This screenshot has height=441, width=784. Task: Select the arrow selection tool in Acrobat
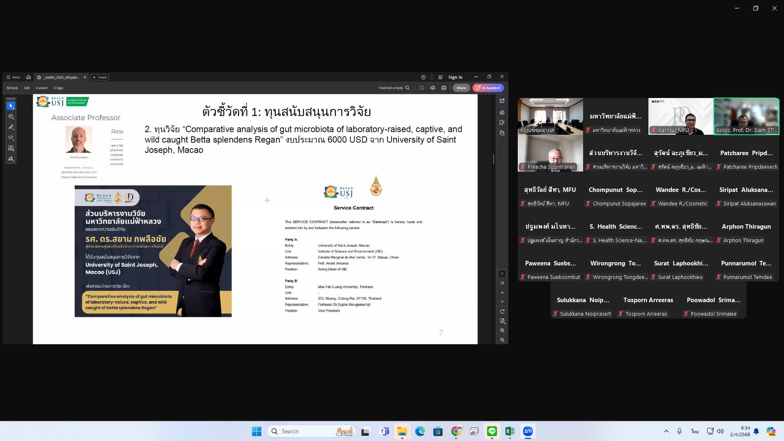pos(11,106)
